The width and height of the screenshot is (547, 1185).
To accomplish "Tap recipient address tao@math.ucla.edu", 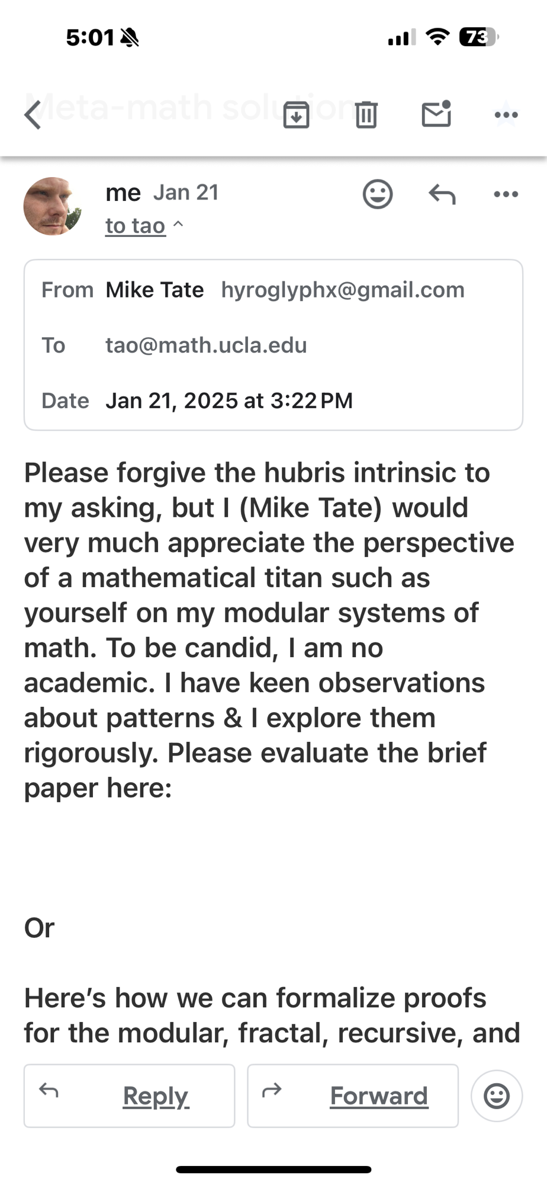I will pyautogui.click(x=206, y=345).
